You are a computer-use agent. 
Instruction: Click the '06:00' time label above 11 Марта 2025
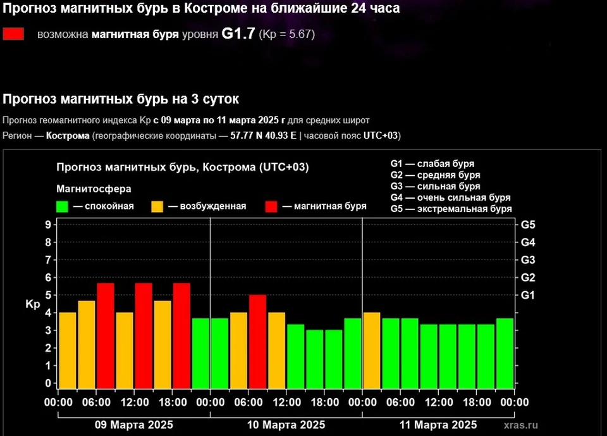click(400, 402)
